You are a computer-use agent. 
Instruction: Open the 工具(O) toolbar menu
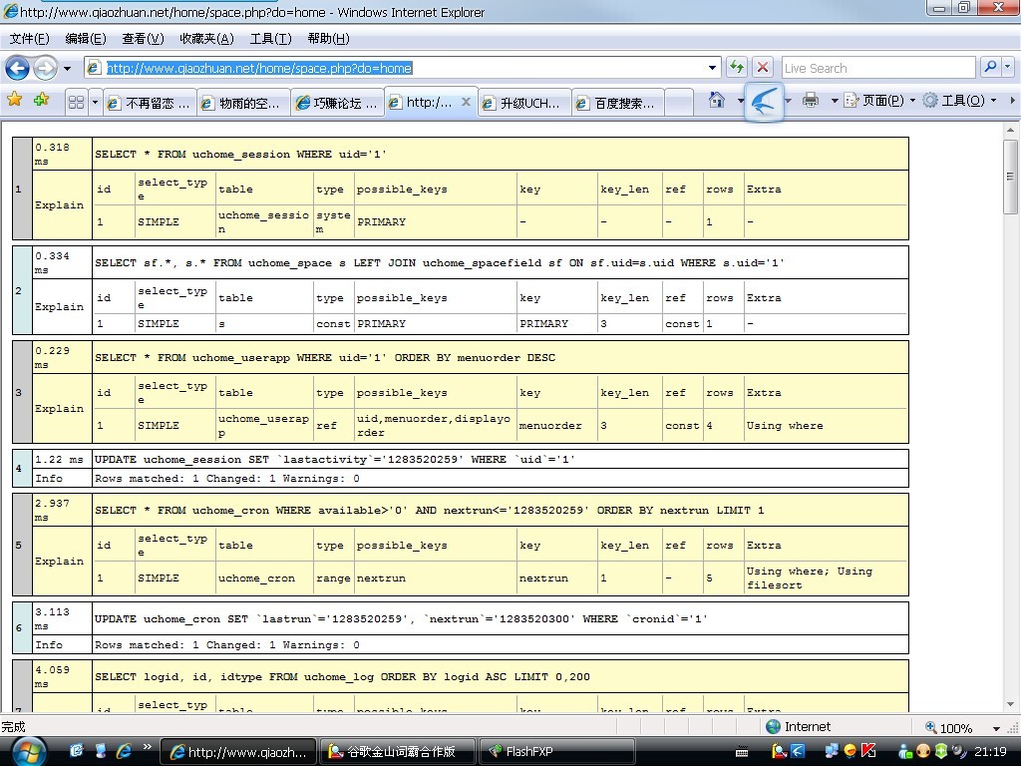point(960,101)
